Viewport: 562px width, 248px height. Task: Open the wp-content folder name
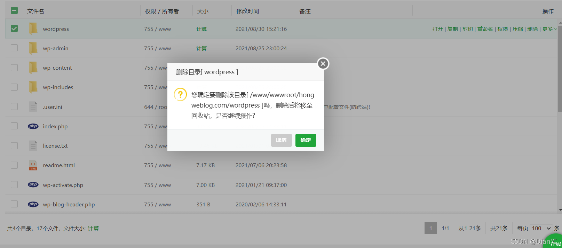point(57,68)
